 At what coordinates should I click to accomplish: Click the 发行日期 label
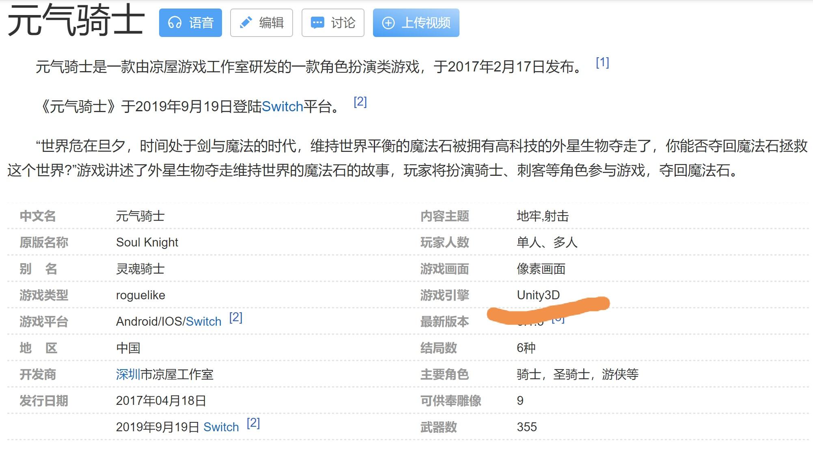(x=44, y=401)
